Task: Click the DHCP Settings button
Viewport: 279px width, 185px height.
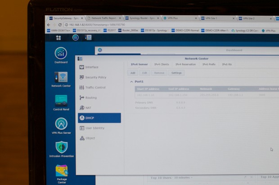Action: click(176, 73)
